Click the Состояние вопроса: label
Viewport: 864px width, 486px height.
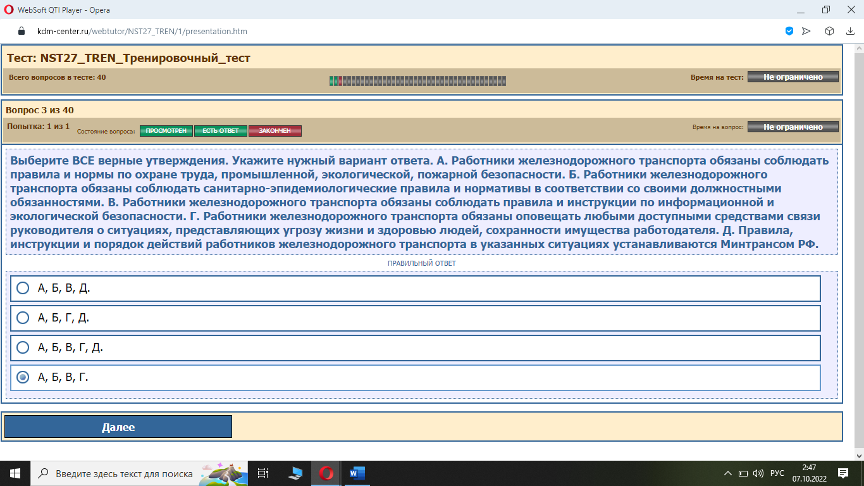[x=106, y=132]
